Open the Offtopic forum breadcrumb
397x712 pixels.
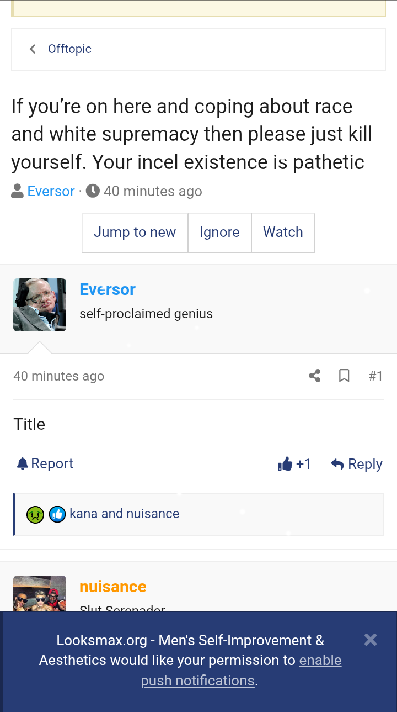click(69, 49)
